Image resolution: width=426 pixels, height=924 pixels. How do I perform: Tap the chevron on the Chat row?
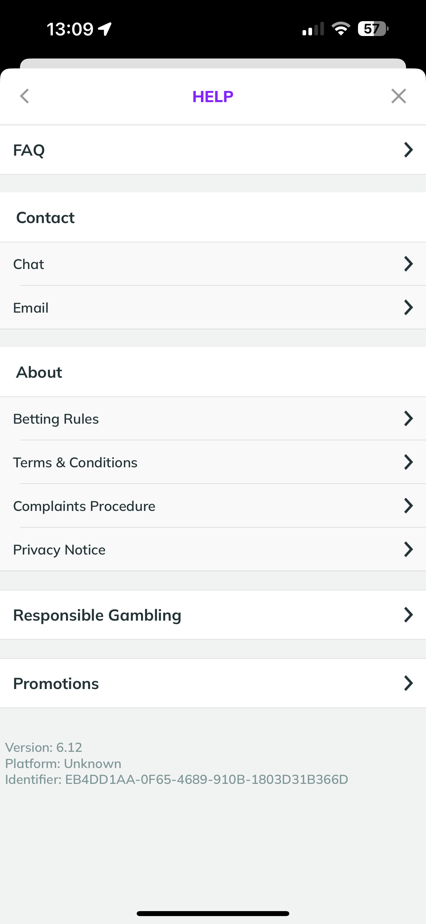click(408, 264)
